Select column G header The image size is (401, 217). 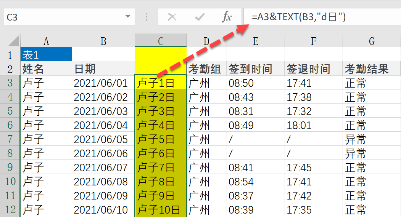click(372, 41)
